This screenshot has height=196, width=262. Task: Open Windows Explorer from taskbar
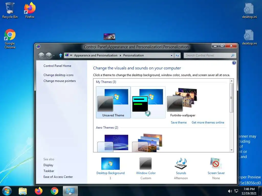[x=23, y=191]
